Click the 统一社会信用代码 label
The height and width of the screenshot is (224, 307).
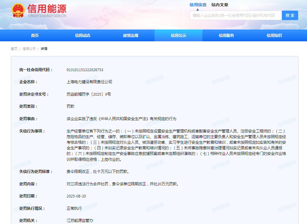coord(36,70)
